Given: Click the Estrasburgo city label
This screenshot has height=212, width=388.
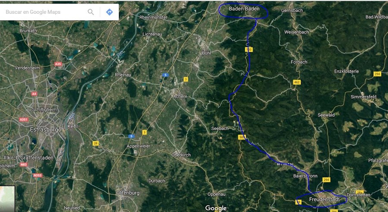Looking at the screenshot, I should pos(46,129).
